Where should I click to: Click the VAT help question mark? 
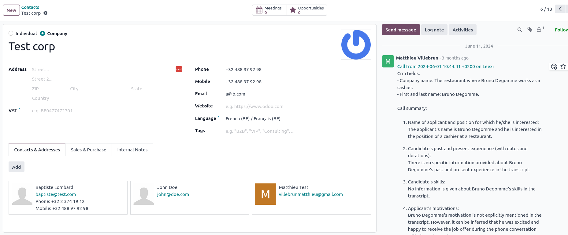click(19, 109)
